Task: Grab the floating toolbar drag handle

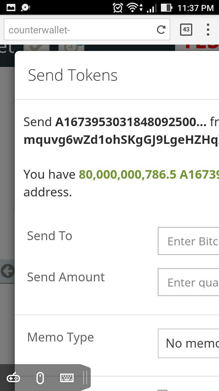Action: click(85, 378)
